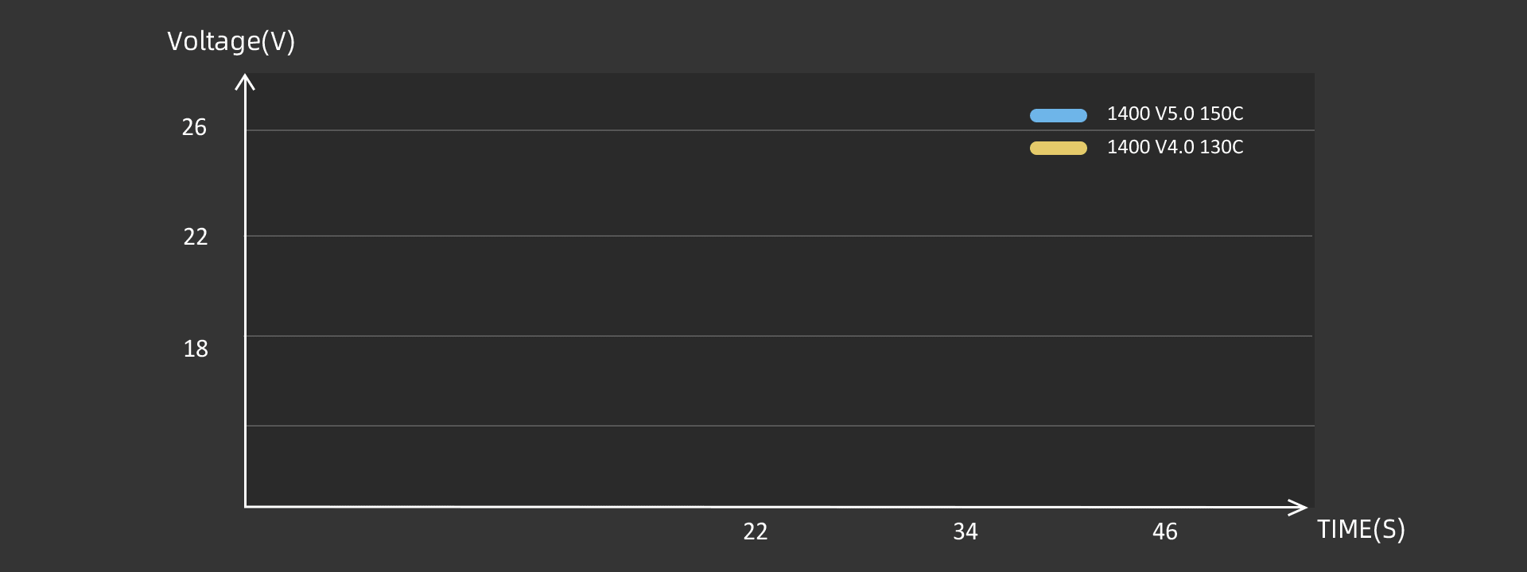The height and width of the screenshot is (572, 1527).
Task: Click the Voltage(V) axis title
Action: tap(231, 41)
